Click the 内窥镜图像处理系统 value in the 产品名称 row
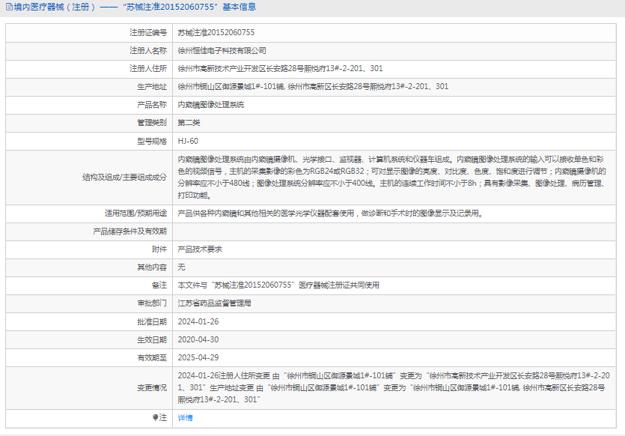 pyautogui.click(x=211, y=105)
